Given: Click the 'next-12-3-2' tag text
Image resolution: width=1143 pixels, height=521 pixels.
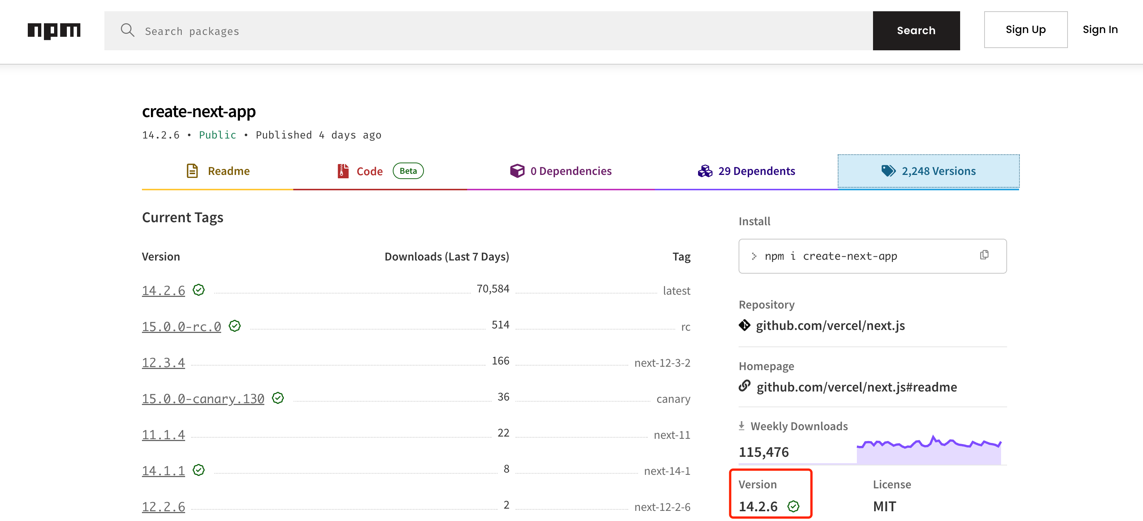Looking at the screenshot, I should pyautogui.click(x=662, y=363).
